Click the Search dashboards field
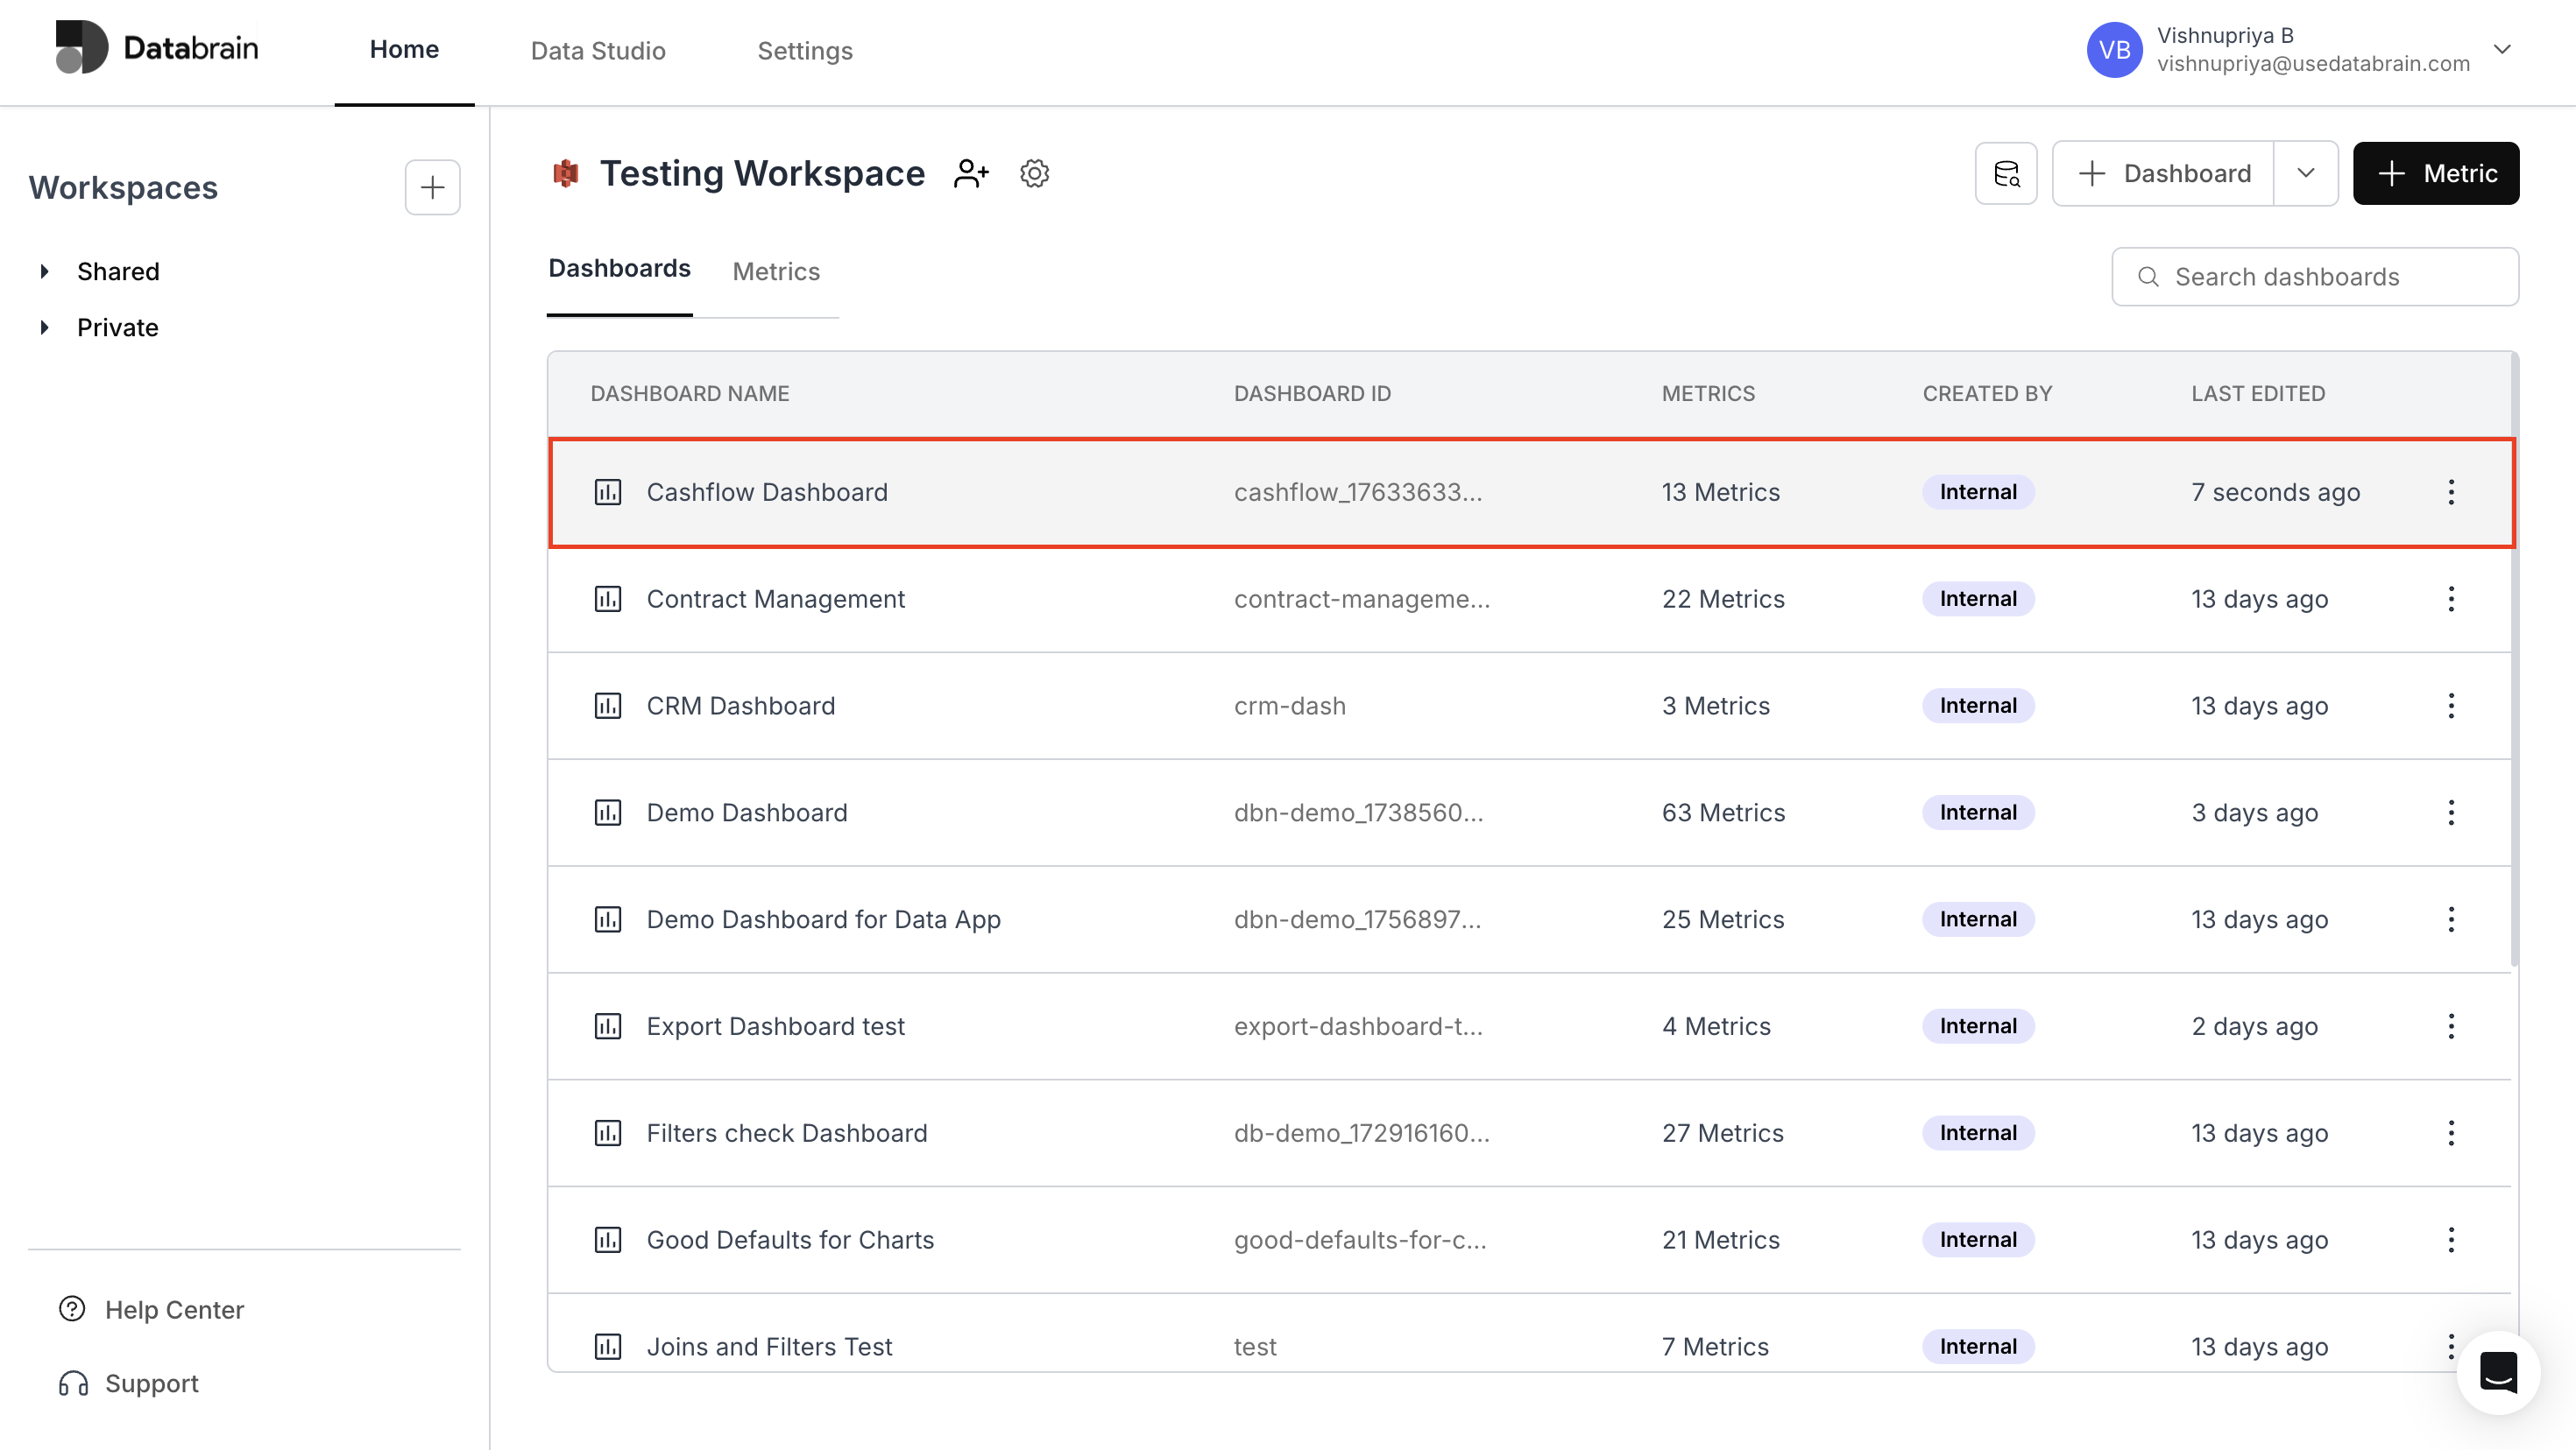This screenshot has height=1450, width=2576. tap(2314, 277)
